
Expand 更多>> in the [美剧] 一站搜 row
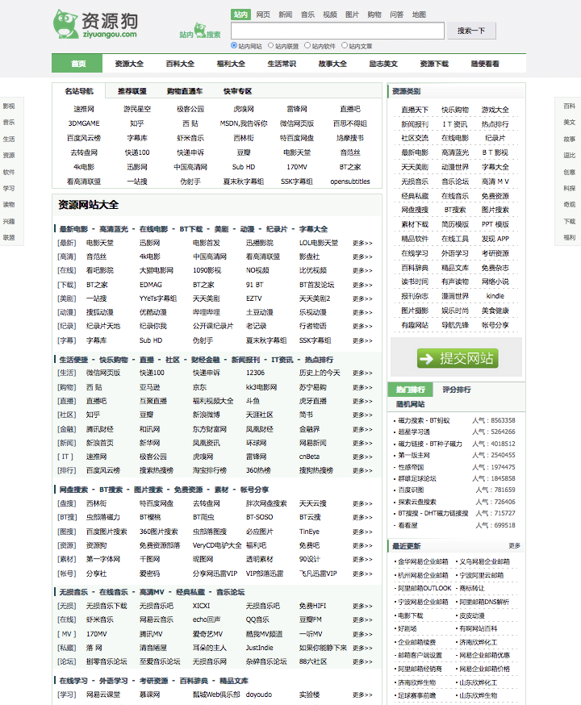(362, 298)
